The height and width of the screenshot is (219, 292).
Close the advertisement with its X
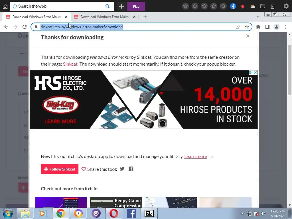(x=255, y=72)
